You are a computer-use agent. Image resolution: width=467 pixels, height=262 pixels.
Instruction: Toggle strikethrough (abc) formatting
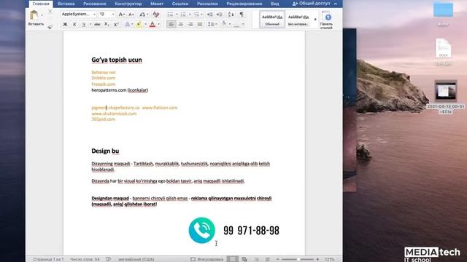(x=97, y=24)
